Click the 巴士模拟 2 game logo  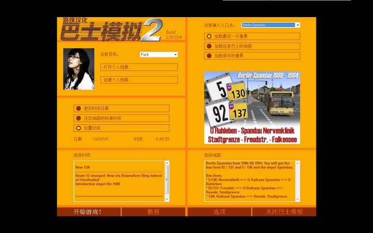click(111, 30)
